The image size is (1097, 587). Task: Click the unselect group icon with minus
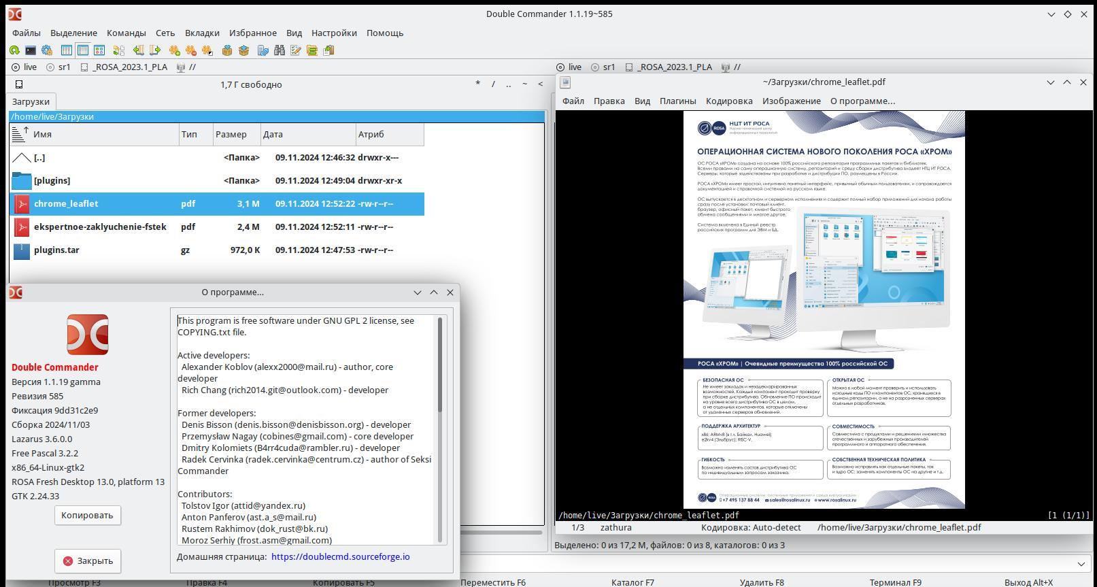(191, 50)
